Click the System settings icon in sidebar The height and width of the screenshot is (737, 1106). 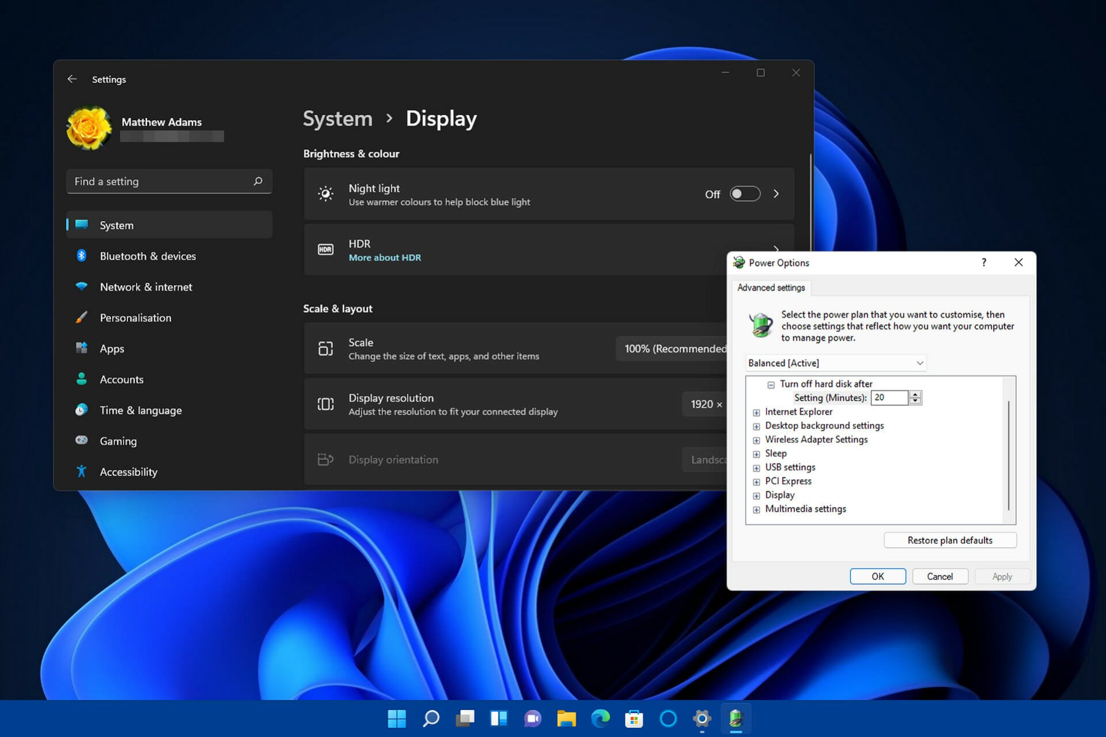[82, 225]
